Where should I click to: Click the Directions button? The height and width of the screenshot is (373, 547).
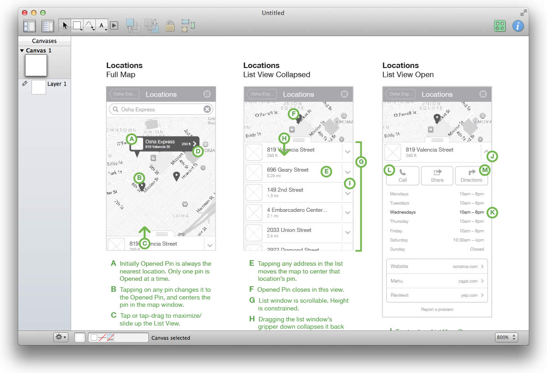point(471,176)
